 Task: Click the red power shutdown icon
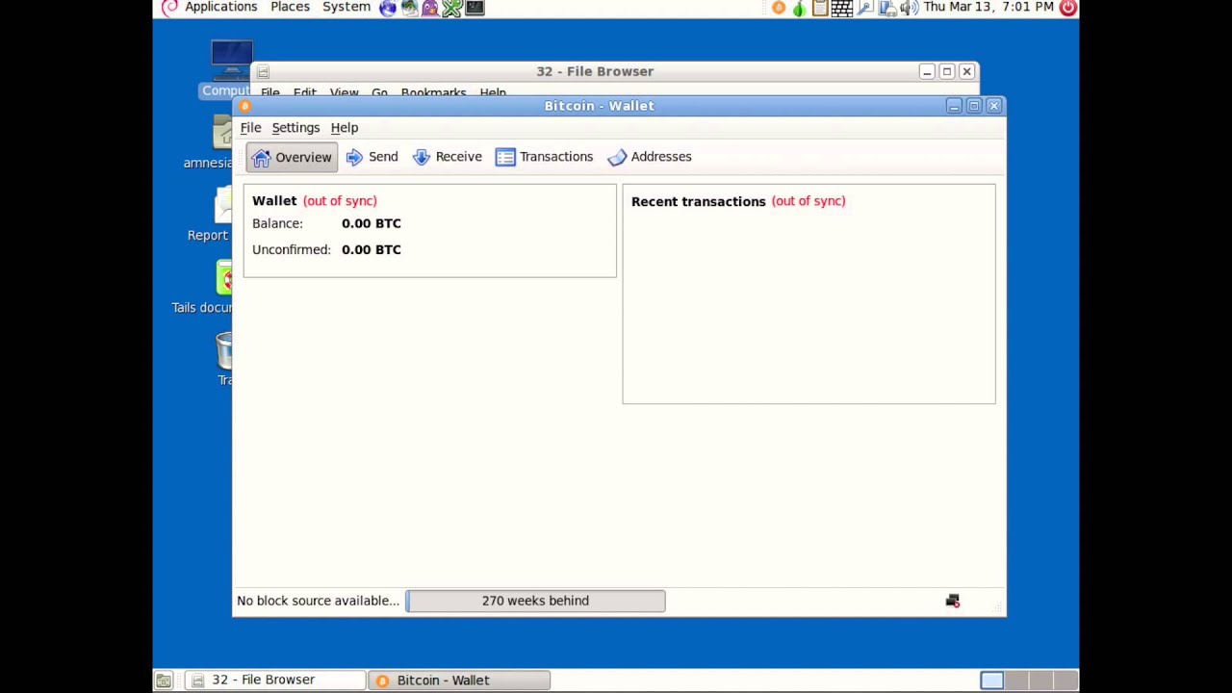(1068, 8)
